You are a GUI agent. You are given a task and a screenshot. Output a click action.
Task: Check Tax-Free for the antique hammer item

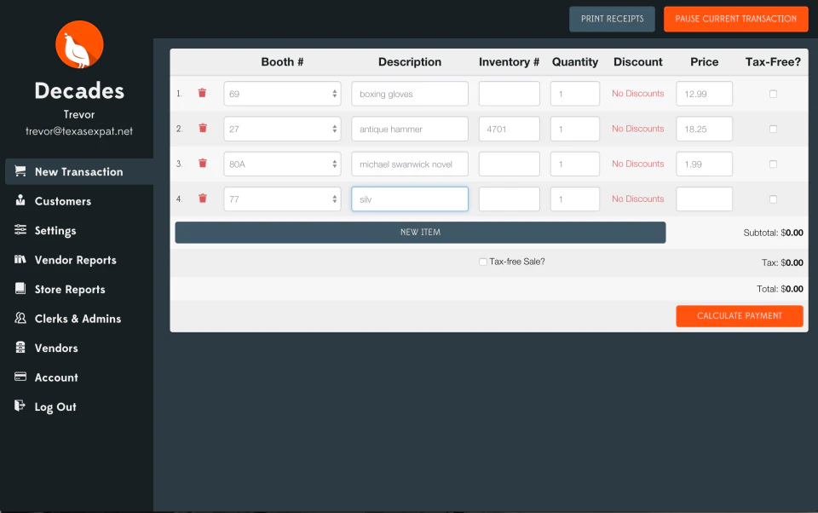(x=773, y=128)
